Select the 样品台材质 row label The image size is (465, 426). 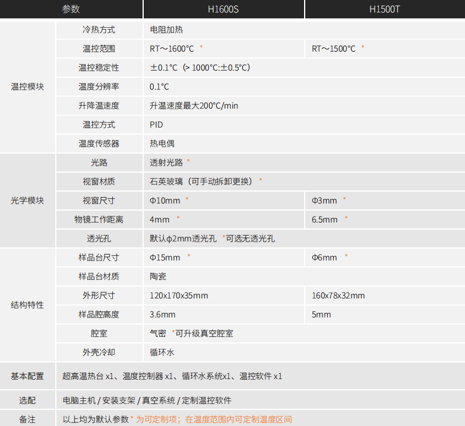[x=99, y=276]
